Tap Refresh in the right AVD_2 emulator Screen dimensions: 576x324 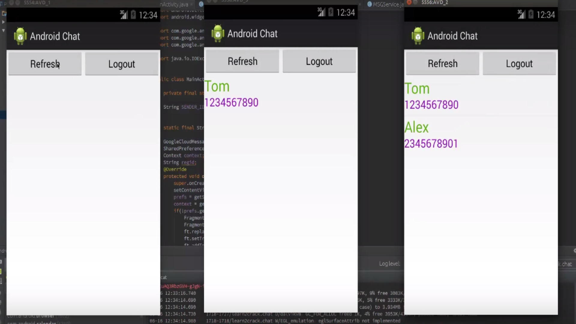point(442,64)
